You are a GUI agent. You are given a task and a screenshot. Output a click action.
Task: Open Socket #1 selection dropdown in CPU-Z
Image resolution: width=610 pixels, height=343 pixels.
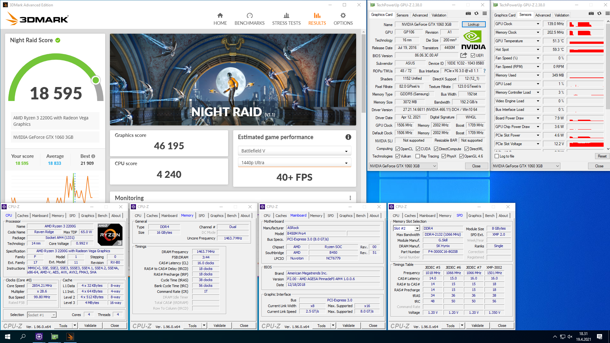coord(42,315)
